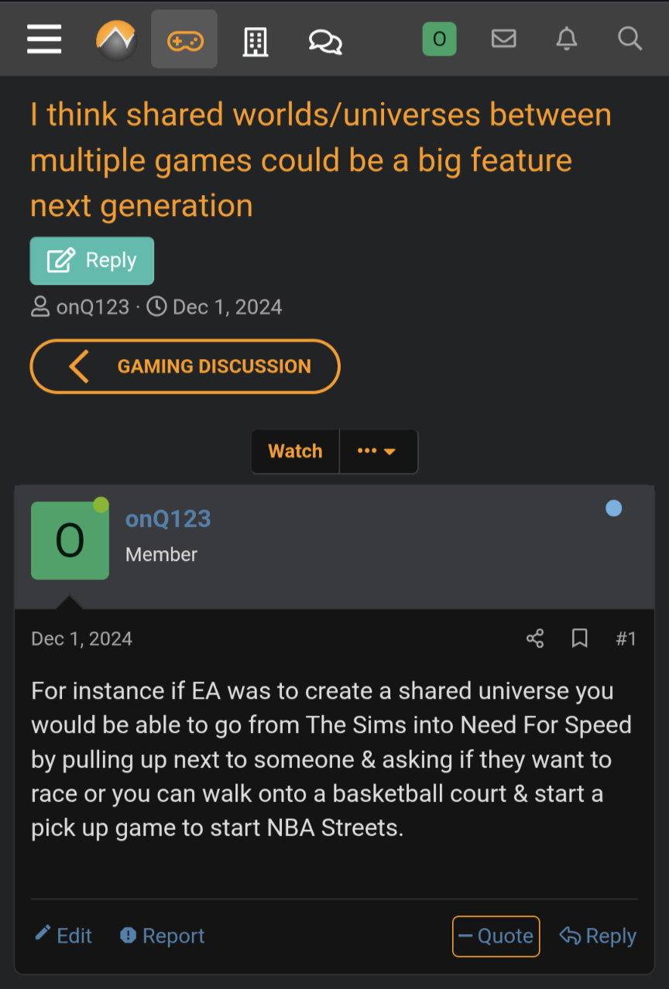This screenshot has width=669, height=989.
Task: Select the gamepad gaming section icon
Action: click(184, 39)
